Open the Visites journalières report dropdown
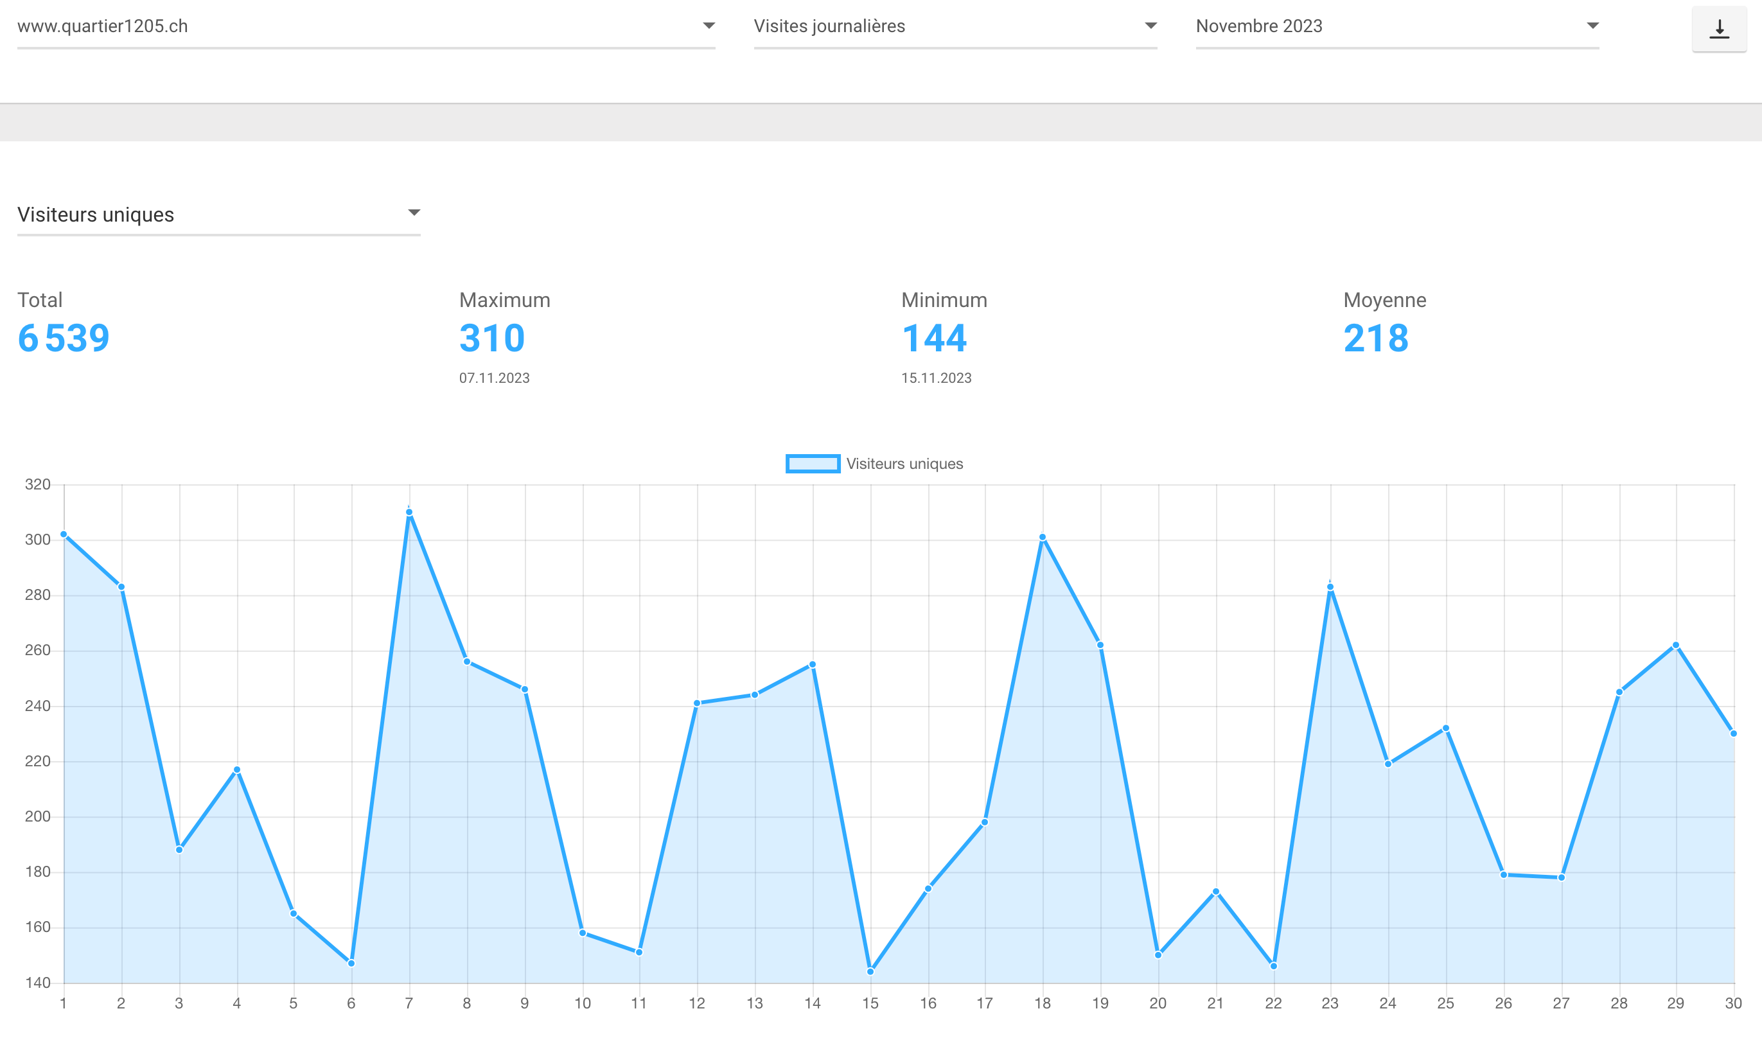1762x1038 pixels. pos(955,26)
